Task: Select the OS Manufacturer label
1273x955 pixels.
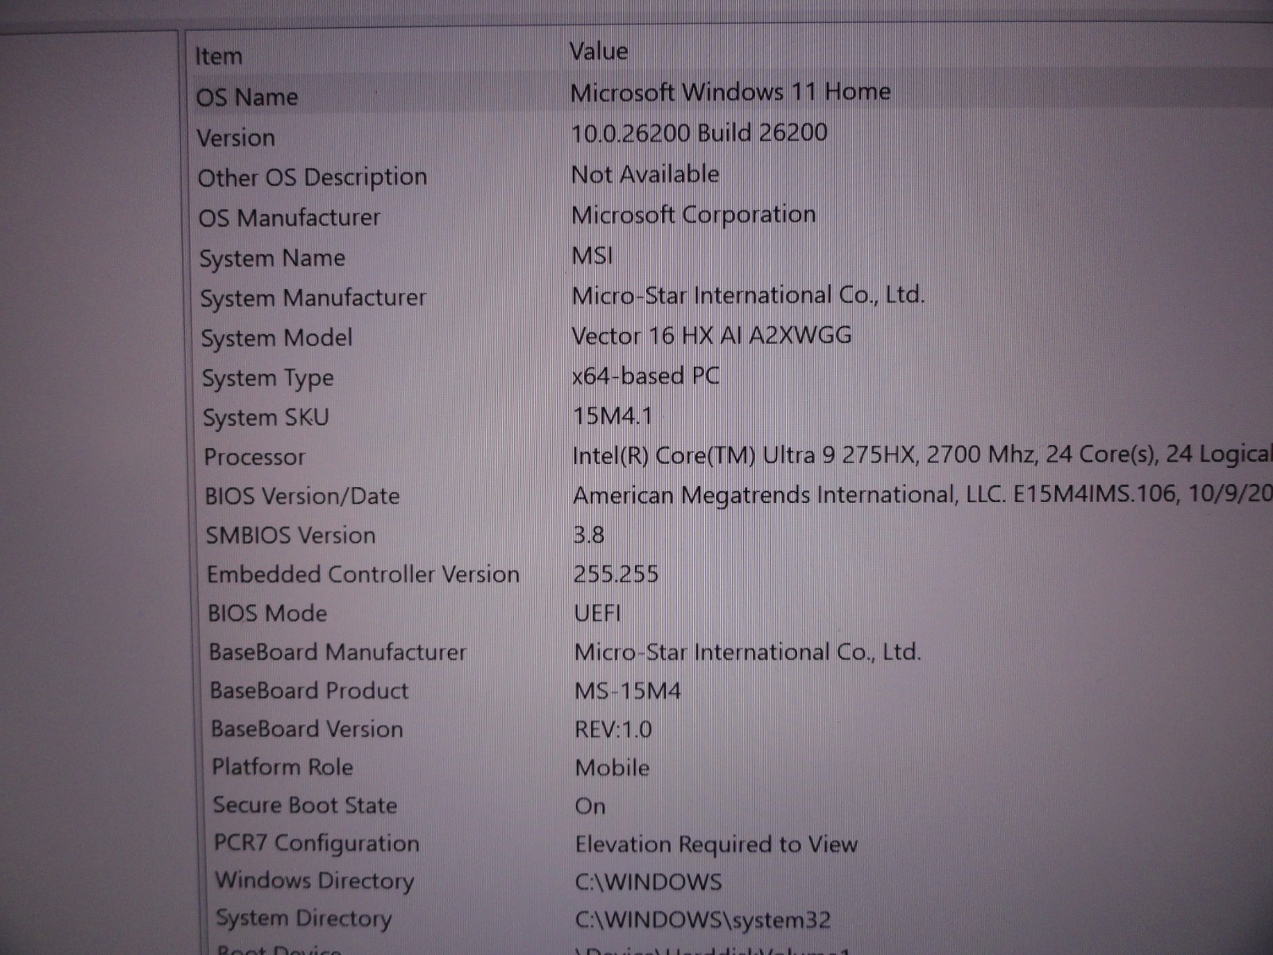Action: click(x=290, y=217)
